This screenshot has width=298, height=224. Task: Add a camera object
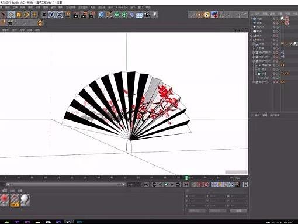pyautogui.click(x=147, y=15)
